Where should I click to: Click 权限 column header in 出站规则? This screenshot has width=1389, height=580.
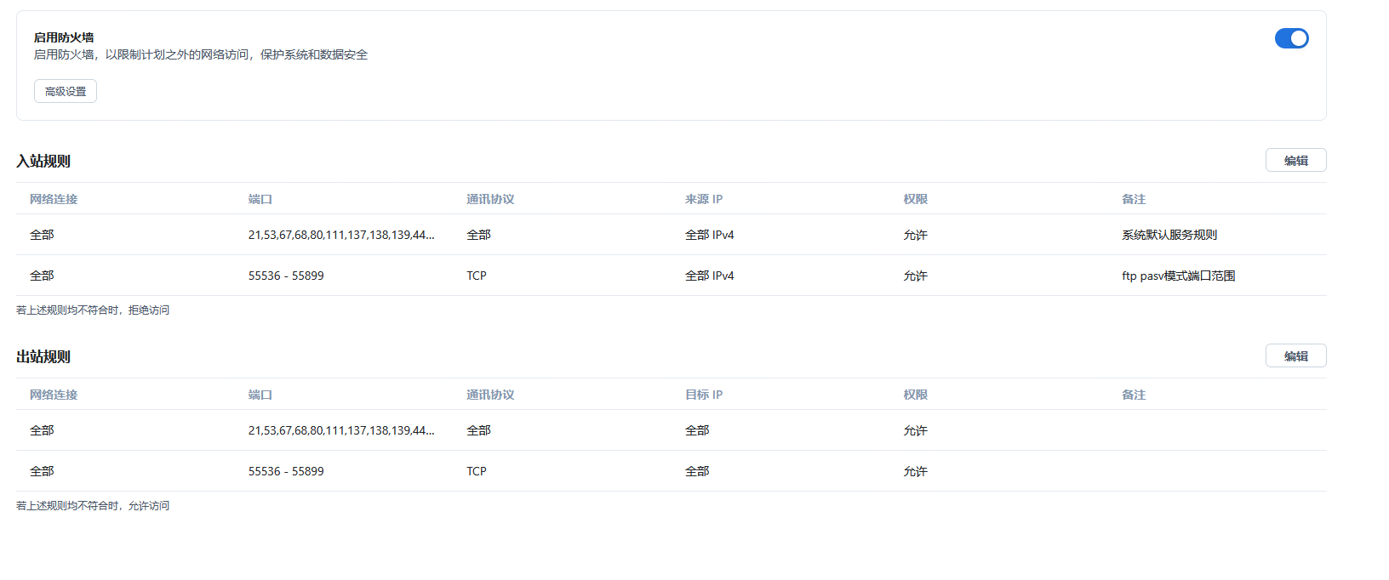[915, 395]
